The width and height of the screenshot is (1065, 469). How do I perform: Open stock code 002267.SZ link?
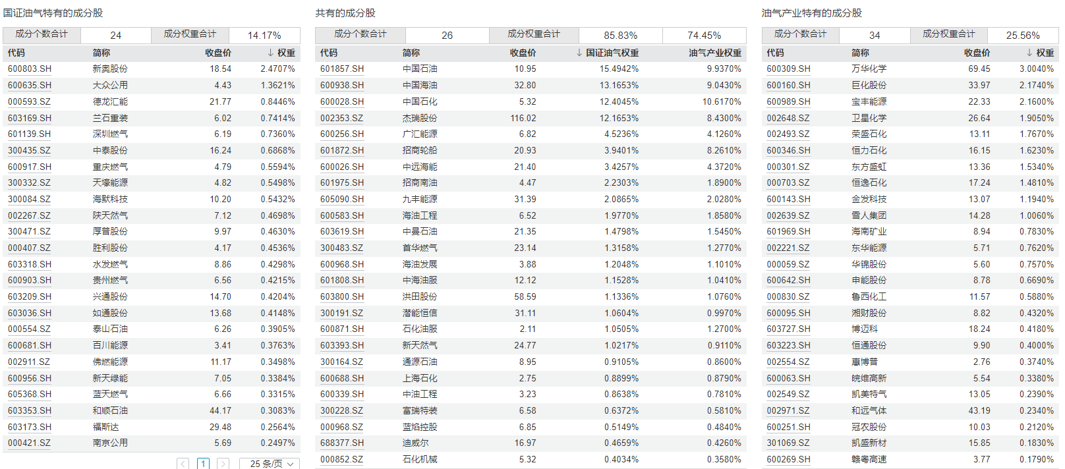click(30, 215)
